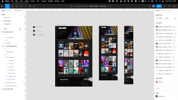The height and width of the screenshot is (100, 178).
Task: Click the user avatar in toolbar
Action: (154, 6)
